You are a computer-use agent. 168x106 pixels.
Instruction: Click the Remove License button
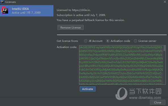click(70, 28)
